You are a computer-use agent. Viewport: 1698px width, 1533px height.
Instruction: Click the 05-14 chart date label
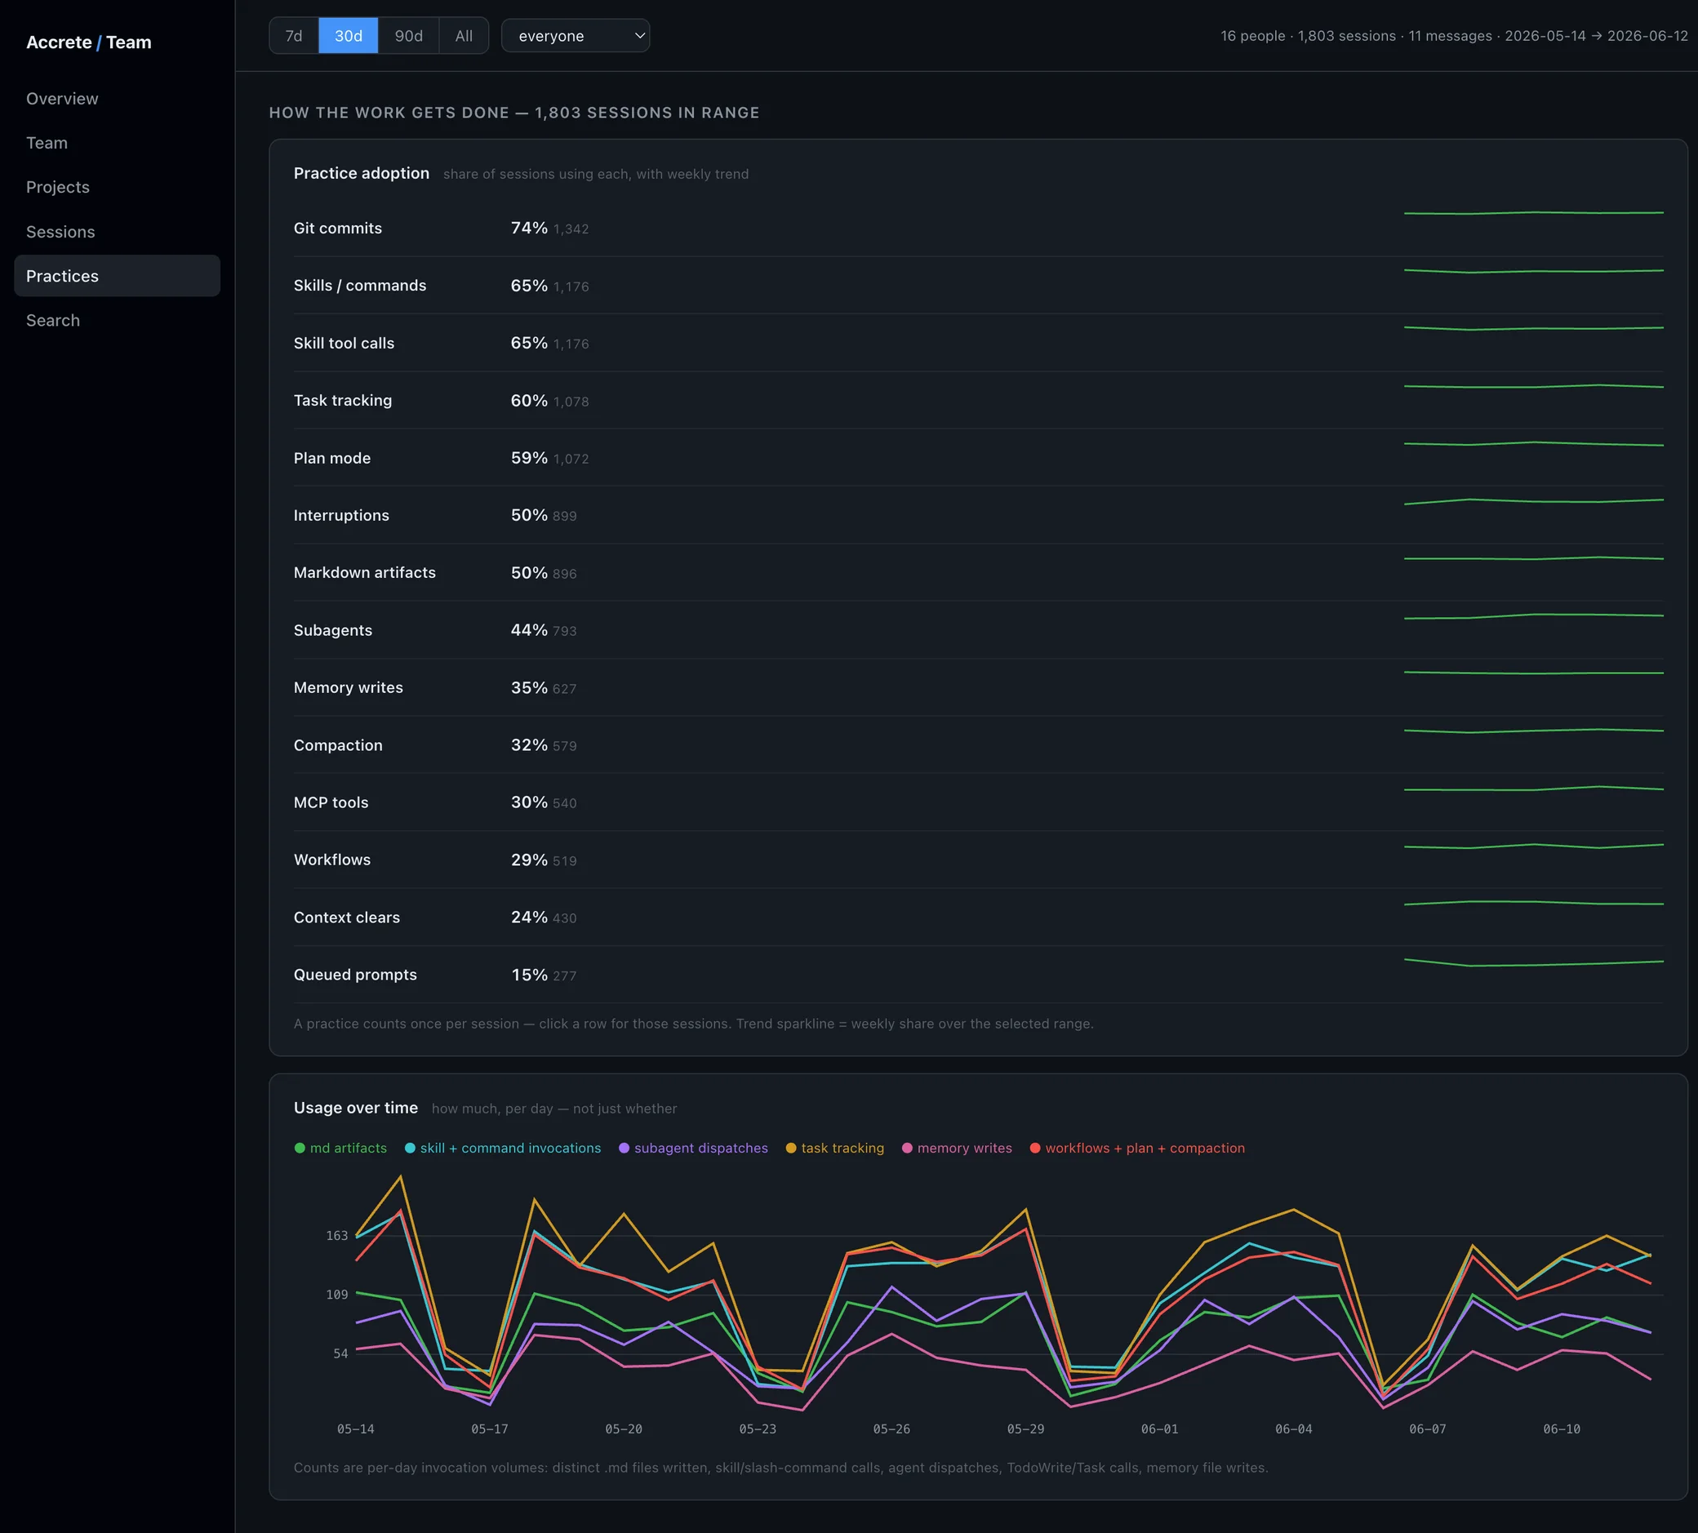tap(355, 1429)
